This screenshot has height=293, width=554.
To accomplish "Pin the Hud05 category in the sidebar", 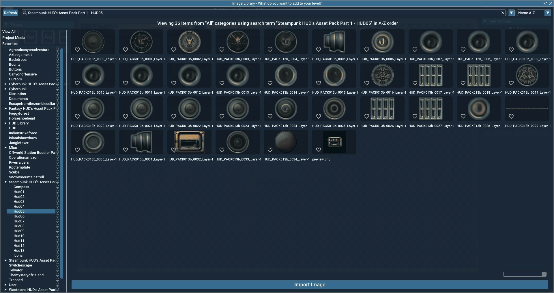I will (x=58, y=211).
